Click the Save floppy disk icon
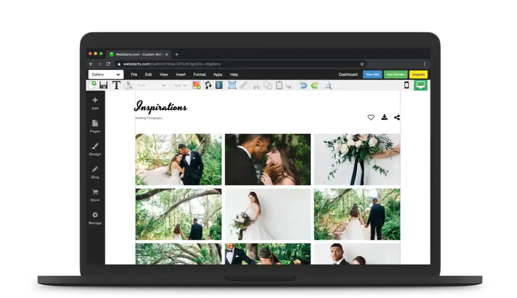 (x=104, y=85)
